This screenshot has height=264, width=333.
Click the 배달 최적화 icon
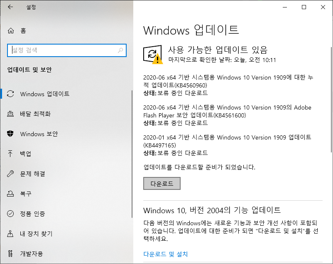click(10, 114)
